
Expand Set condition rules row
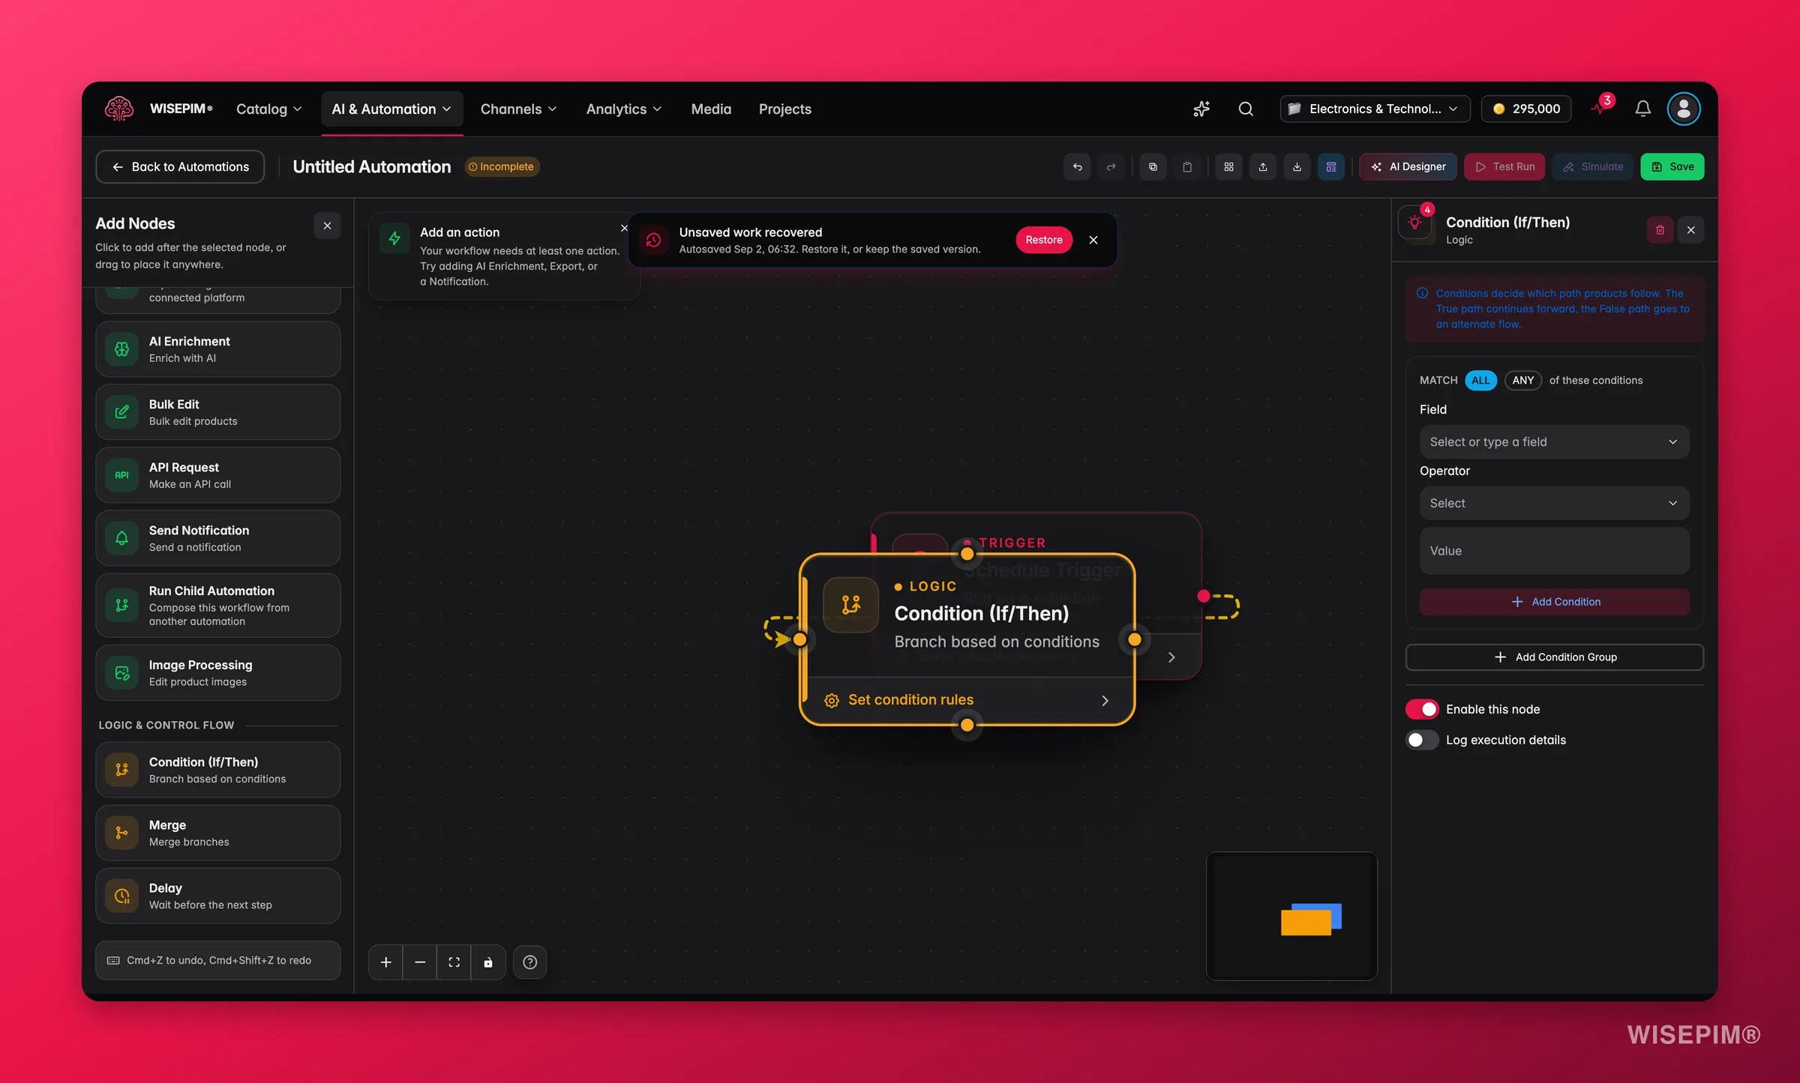pyautogui.click(x=967, y=700)
